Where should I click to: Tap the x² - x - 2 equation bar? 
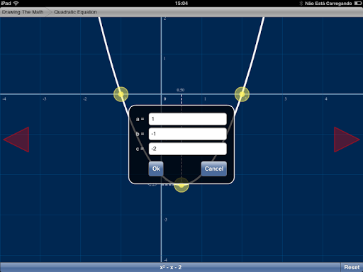pos(170,267)
